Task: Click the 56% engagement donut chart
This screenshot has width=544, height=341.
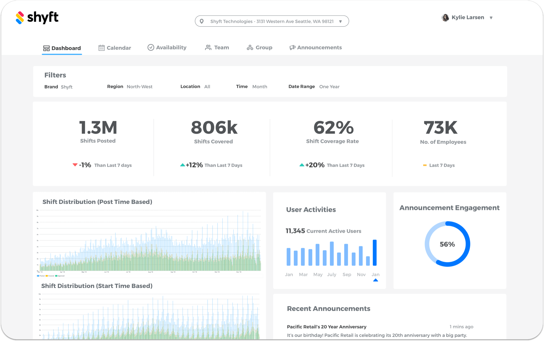Action: coord(447,244)
